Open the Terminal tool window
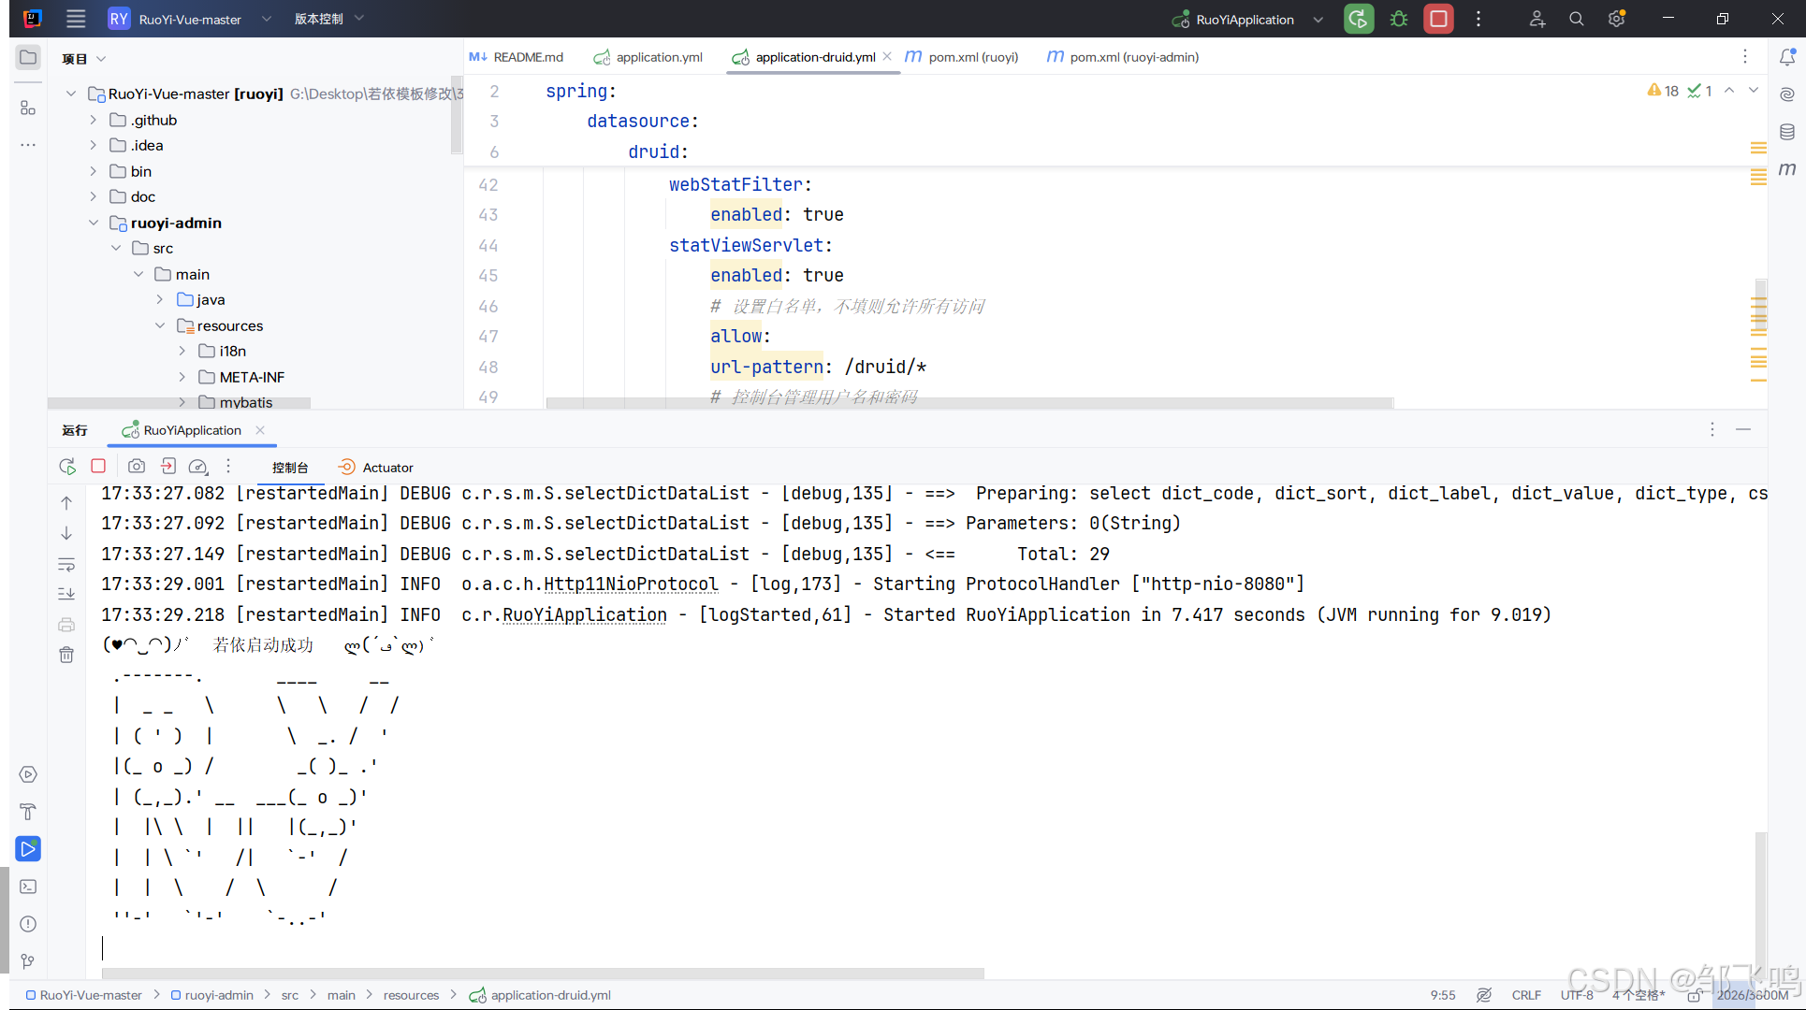Viewport: 1806px width, 1010px height. point(28,887)
